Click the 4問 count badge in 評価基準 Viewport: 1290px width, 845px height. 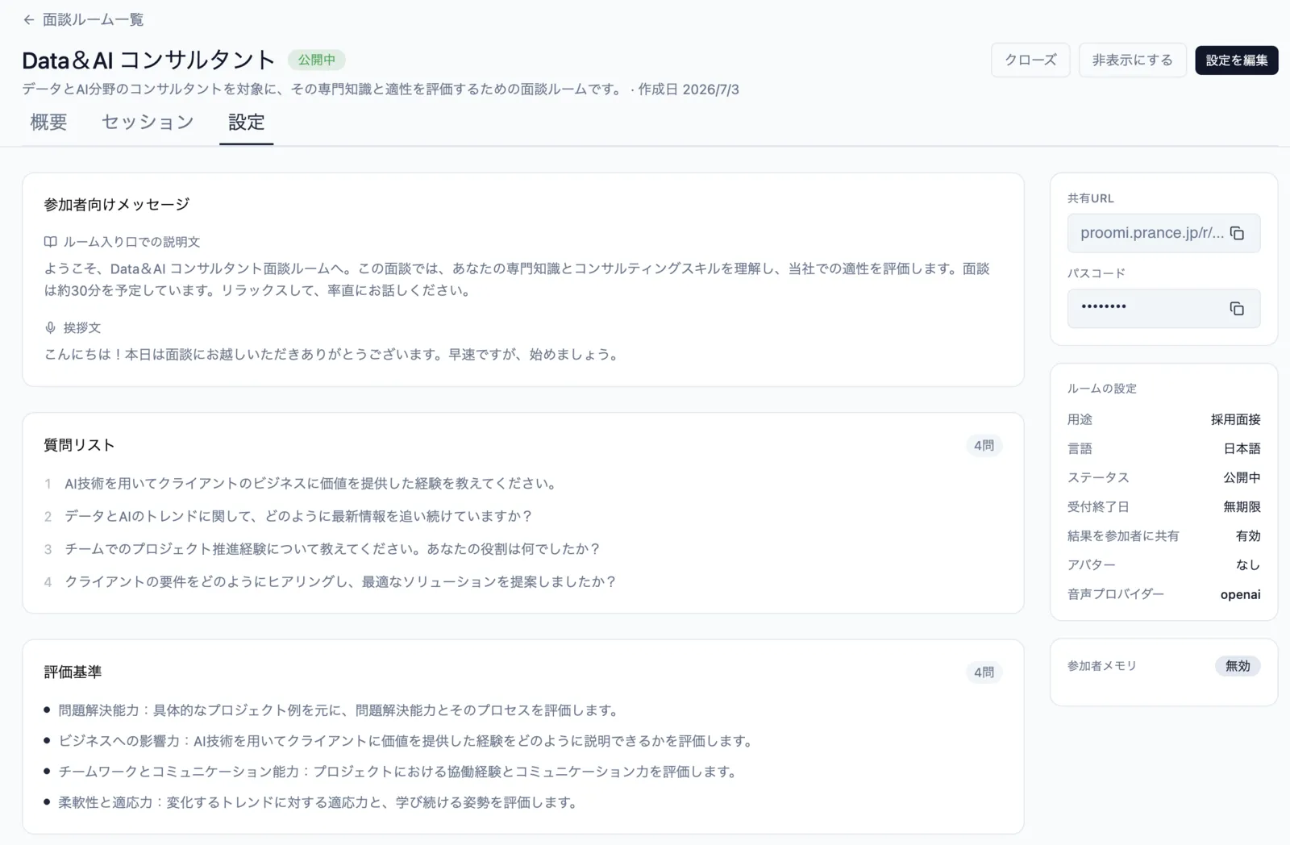tap(984, 672)
